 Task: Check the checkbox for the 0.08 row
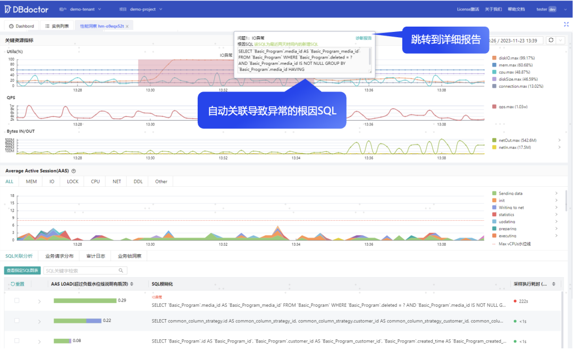17,341
